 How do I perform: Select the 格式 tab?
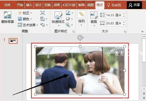click(x=100, y=5)
